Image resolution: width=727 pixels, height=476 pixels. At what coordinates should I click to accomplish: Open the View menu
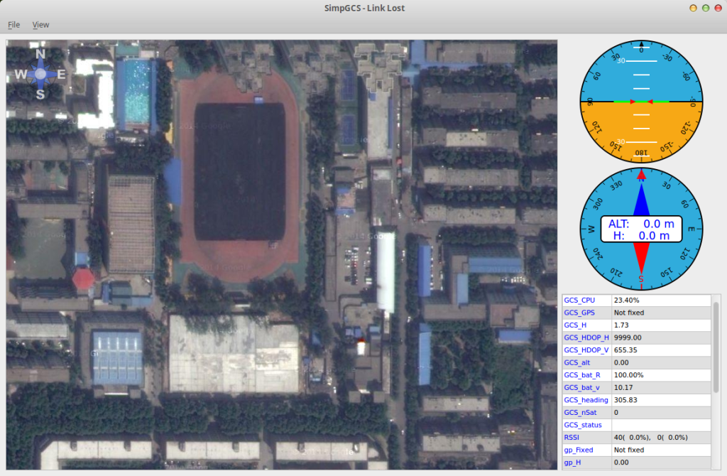(40, 25)
